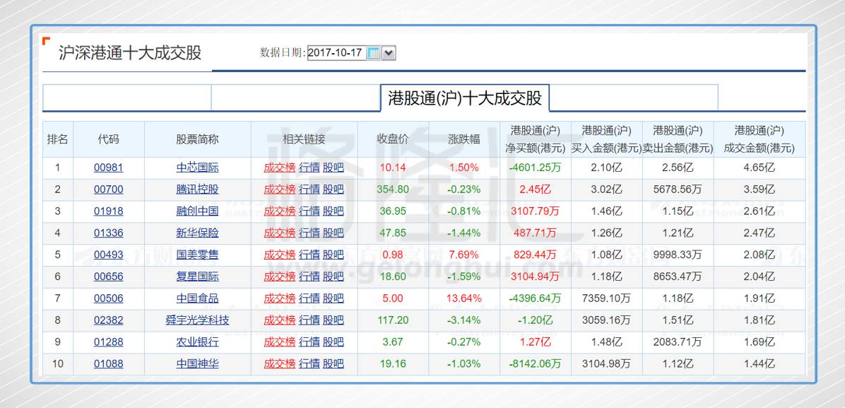Click the 排名 column header

58,139
